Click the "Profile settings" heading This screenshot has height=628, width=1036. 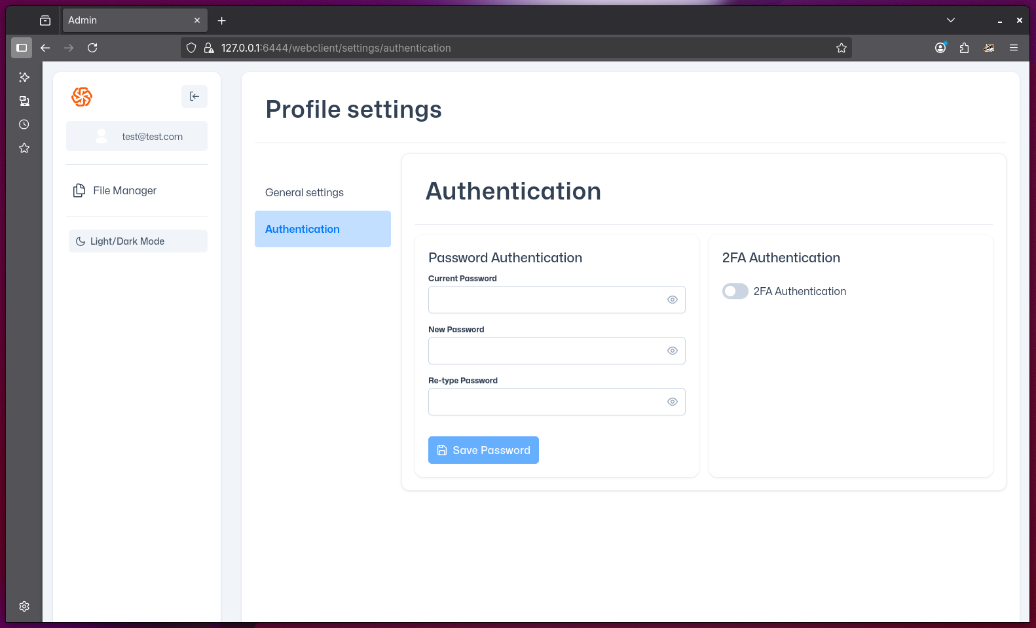(354, 109)
